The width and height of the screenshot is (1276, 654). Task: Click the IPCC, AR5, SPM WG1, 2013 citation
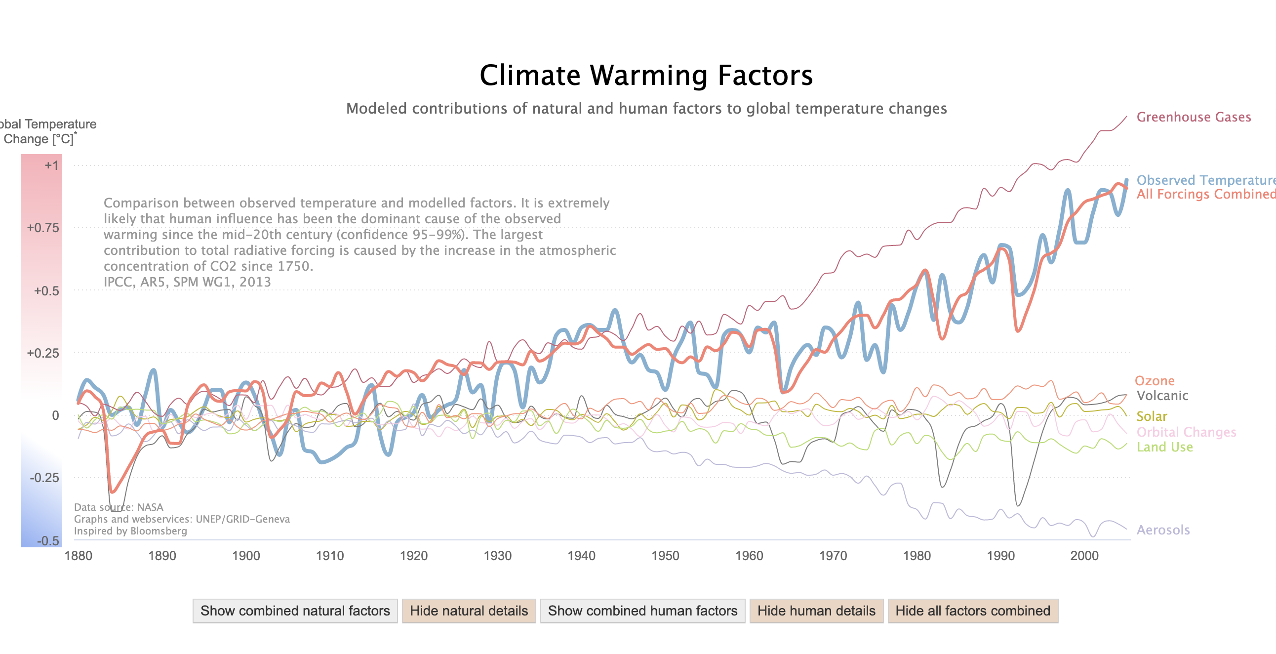tap(187, 282)
